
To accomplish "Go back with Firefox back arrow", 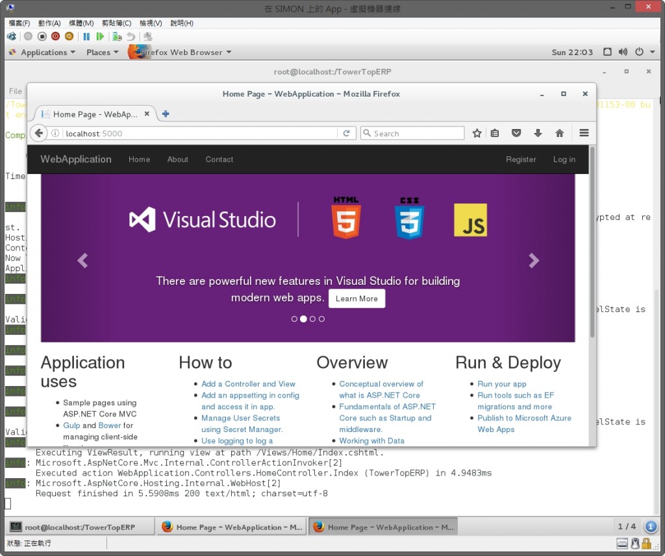I will click(38, 133).
